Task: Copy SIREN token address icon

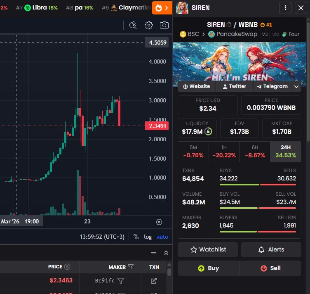Action: click(x=229, y=25)
